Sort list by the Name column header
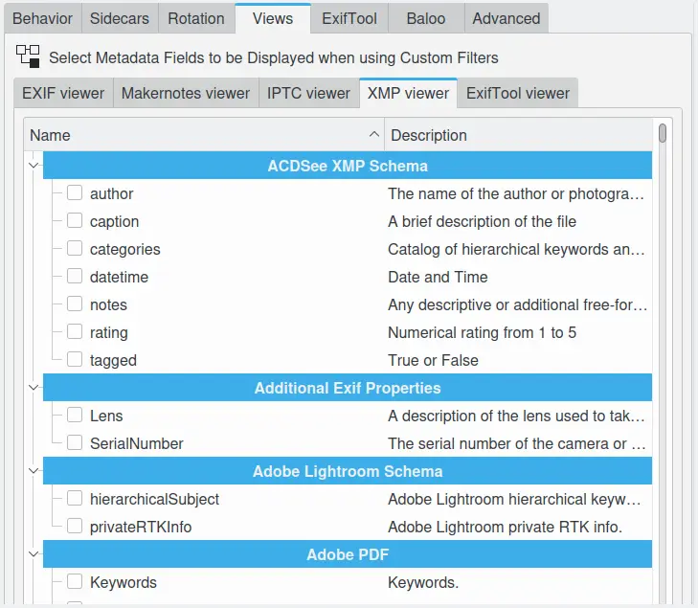Screen dimensions: 698x608 [x=191, y=135]
